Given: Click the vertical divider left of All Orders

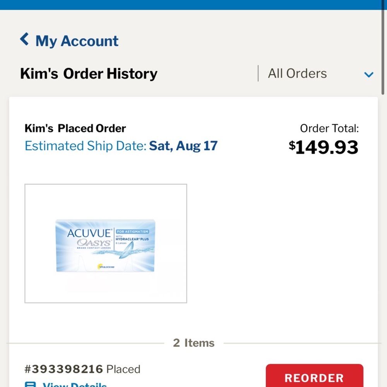Looking at the screenshot, I should [258, 73].
